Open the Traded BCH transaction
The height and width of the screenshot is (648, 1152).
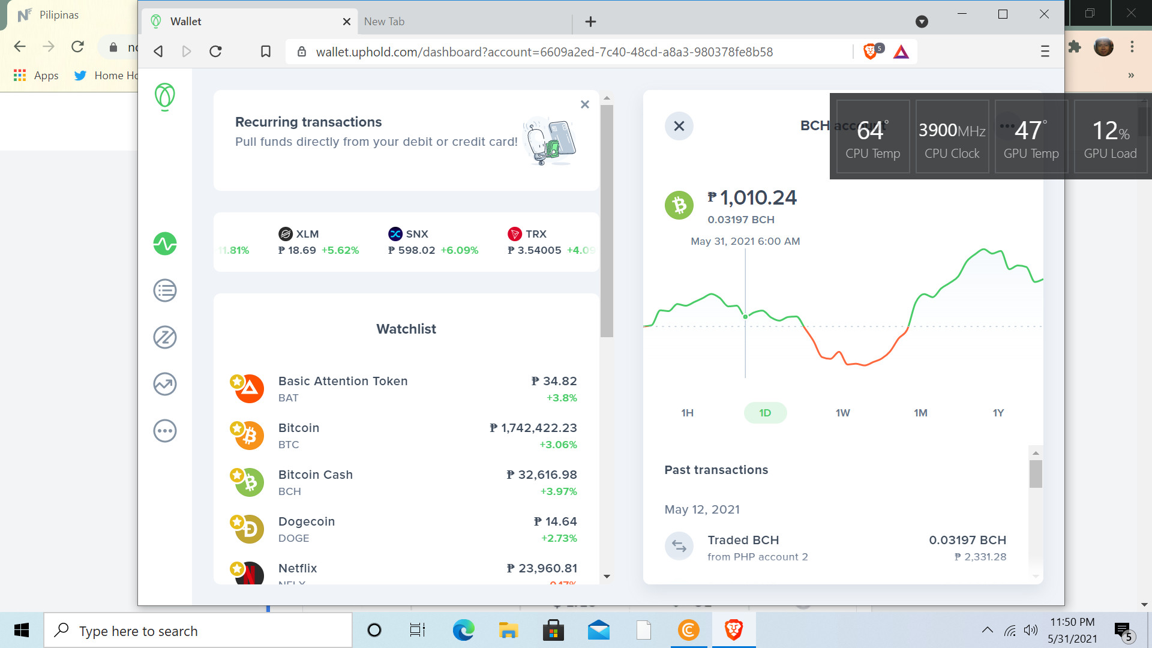coord(836,548)
